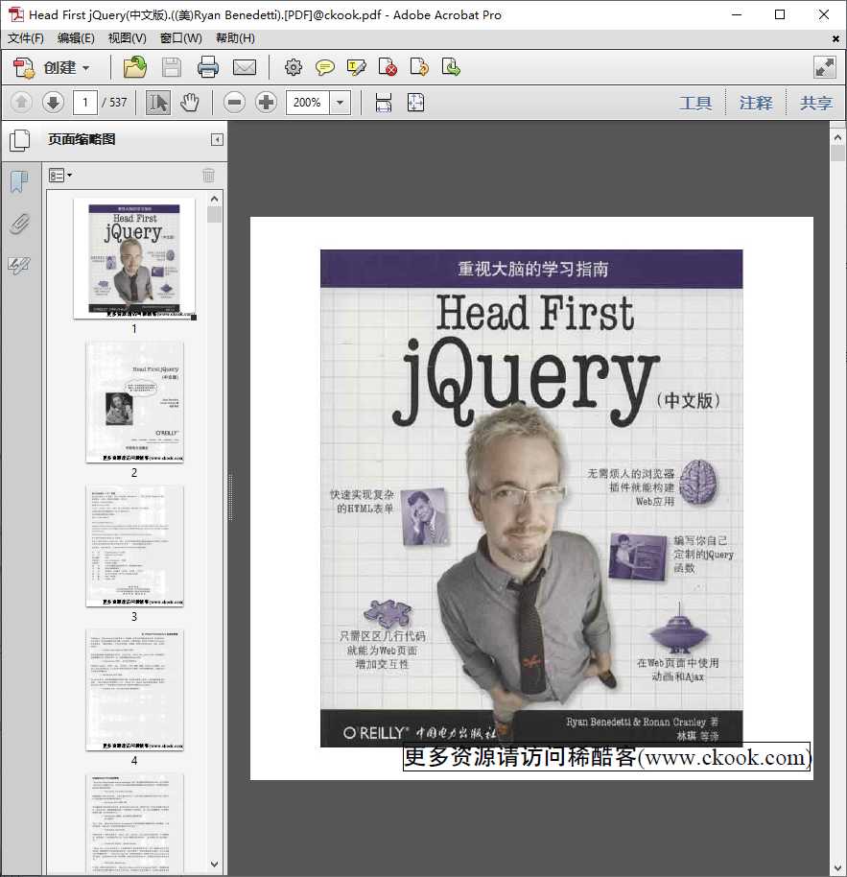Click the trash delete pages icon
847x877 pixels.
coord(208,176)
